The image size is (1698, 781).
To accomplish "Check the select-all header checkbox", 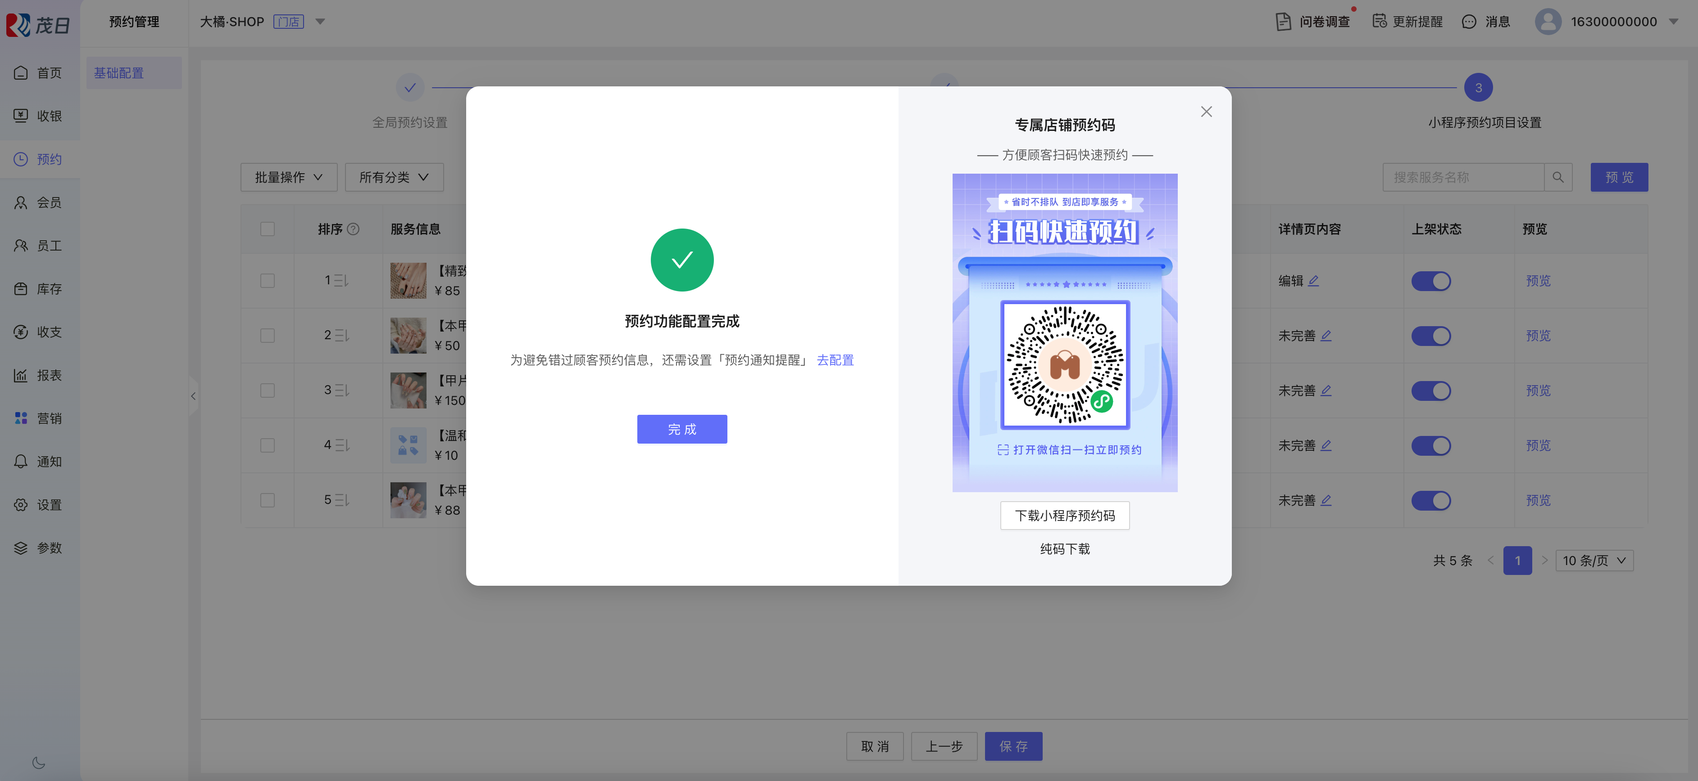I will [x=267, y=229].
